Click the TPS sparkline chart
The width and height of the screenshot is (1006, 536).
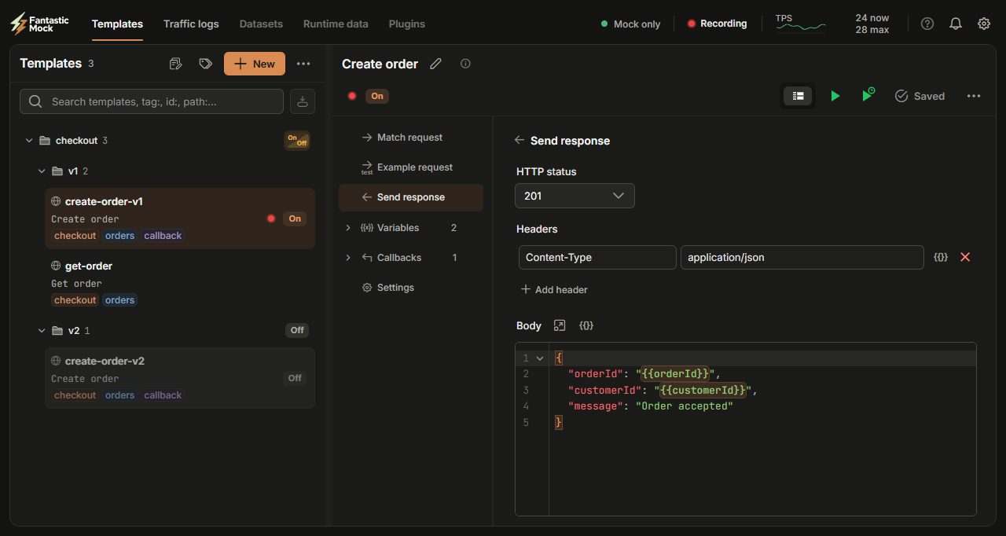point(801,26)
